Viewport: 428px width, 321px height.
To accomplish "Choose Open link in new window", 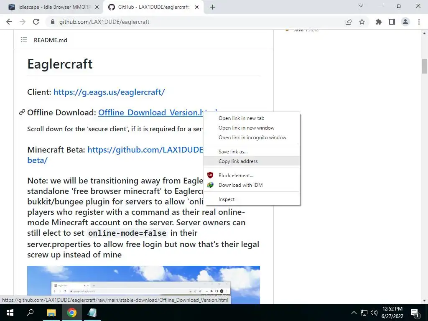I will [252, 128].
